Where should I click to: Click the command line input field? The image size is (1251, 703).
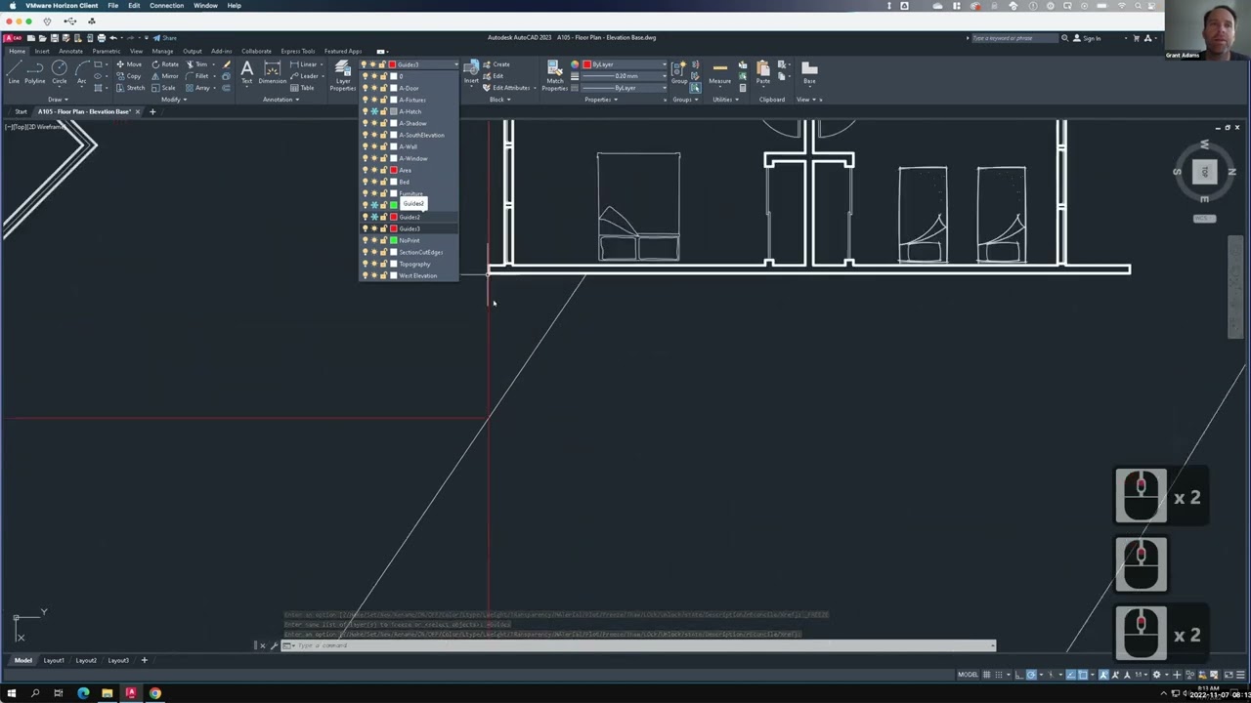click(639, 645)
